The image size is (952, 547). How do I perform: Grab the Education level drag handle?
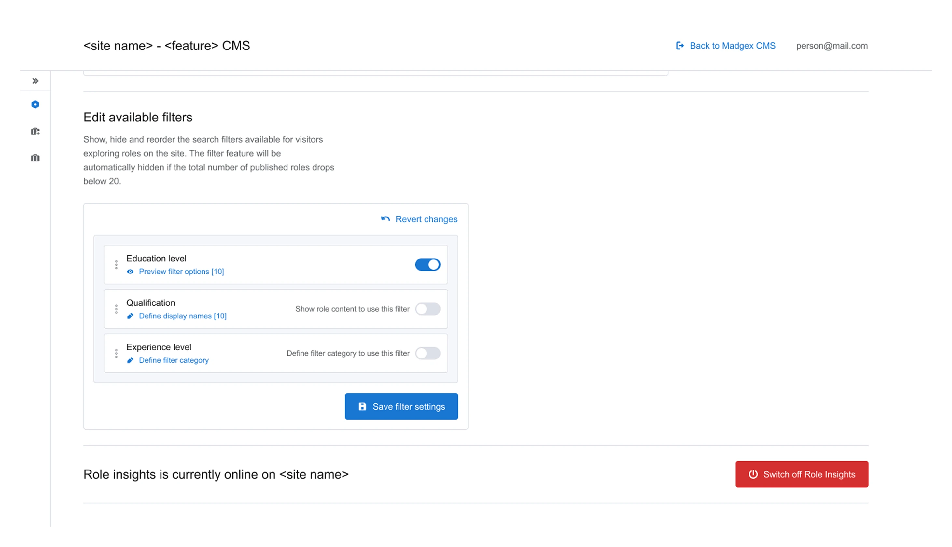point(116,264)
